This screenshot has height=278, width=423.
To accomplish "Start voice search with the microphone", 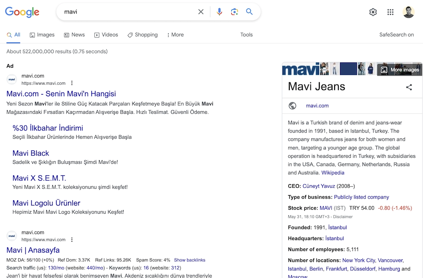I will click(219, 12).
